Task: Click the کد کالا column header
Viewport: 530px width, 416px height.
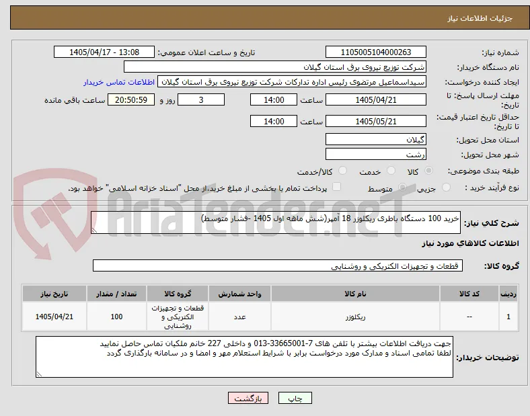Action: point(469,294)
